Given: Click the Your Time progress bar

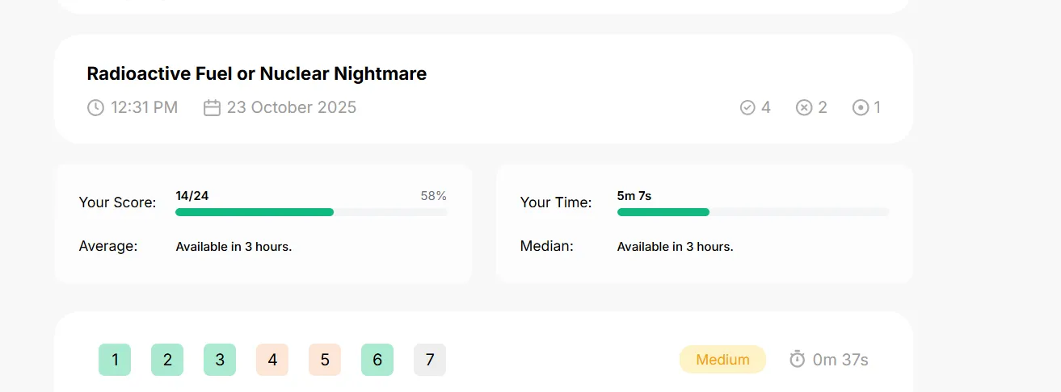Looking at the screenshot, I should coord(753,212).
